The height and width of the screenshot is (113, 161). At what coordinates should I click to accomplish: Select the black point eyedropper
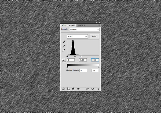click(64, 42)
